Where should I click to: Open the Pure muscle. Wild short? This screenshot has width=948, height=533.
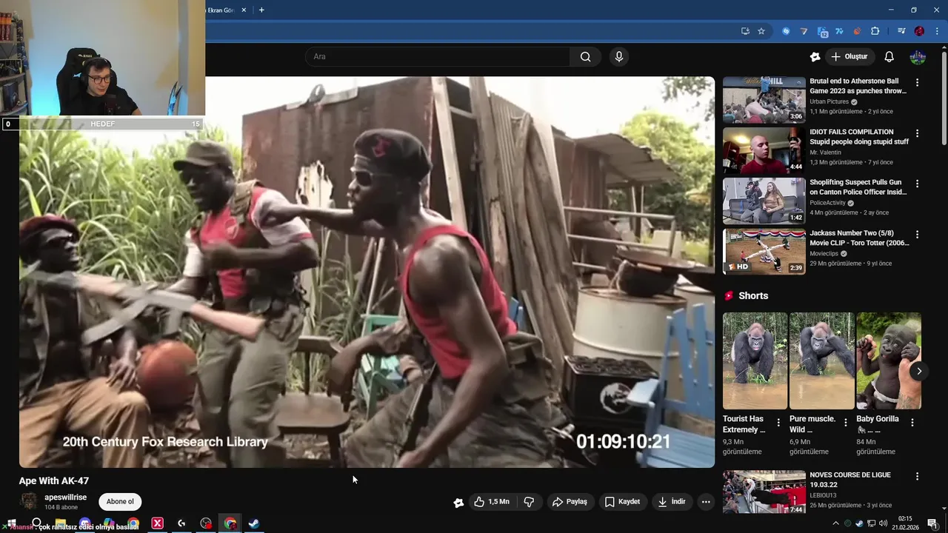(821, 361)
